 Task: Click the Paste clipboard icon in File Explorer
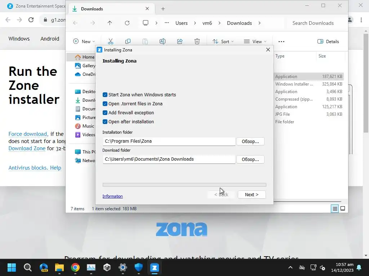point(145,42)
